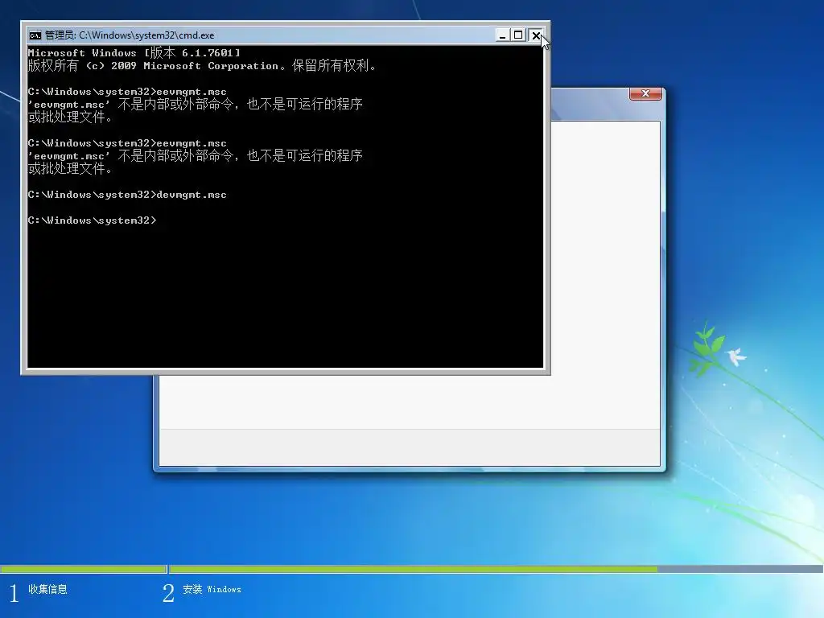Minimize the cmd.exe window

pyautogui.click(x=502, y=35)
